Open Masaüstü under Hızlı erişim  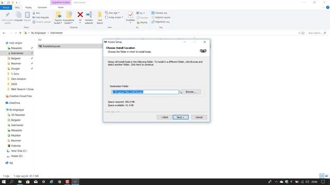[x=16, y=48]
